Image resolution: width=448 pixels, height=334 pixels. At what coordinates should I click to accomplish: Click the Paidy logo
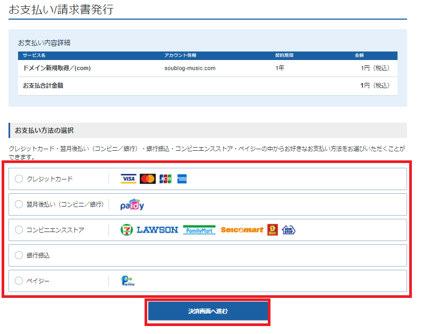pyautogui.click(x=132, y=204)
